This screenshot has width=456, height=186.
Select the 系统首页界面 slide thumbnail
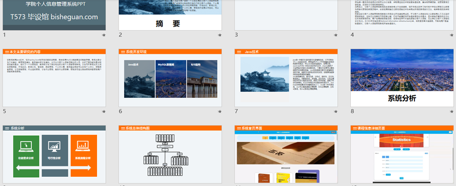point(286,154)
